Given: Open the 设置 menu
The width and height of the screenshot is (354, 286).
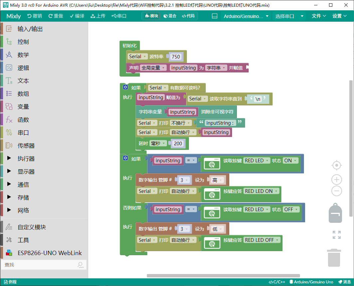Looking at the screenshot, I should point(339,16).
